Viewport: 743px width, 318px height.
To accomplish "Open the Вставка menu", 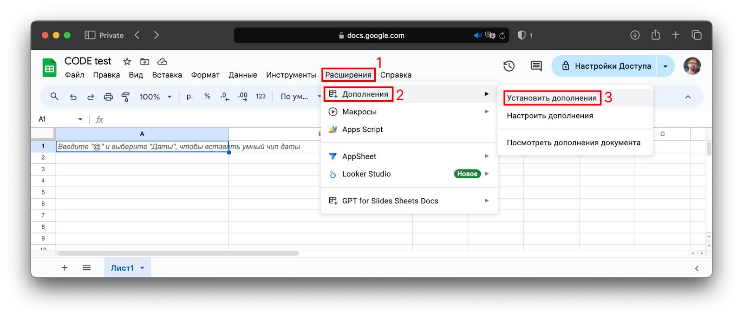I will coord(167,75).
